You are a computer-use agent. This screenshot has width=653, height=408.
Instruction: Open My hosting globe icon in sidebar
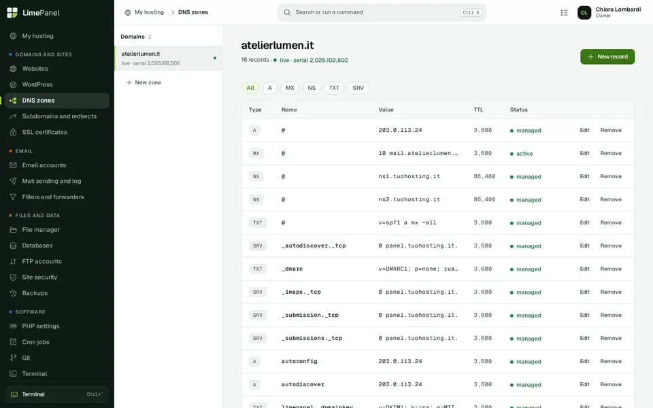pyautogui.click(x=13, y=36)
